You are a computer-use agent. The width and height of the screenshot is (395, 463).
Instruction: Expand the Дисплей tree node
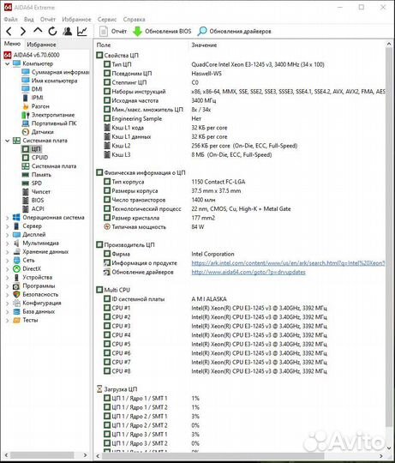tap(8, 235)
